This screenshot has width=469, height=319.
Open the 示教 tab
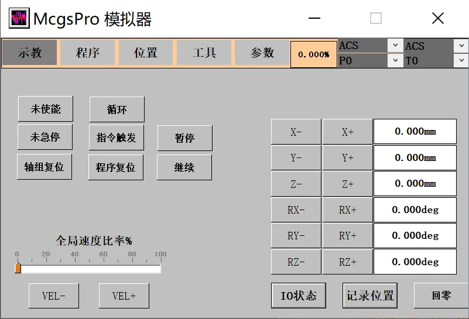coord(30,53)
